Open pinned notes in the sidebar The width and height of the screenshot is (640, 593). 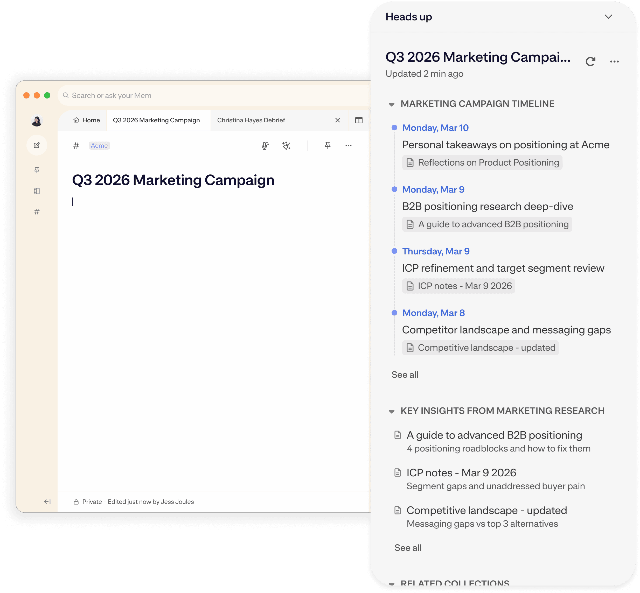[37, 170]
